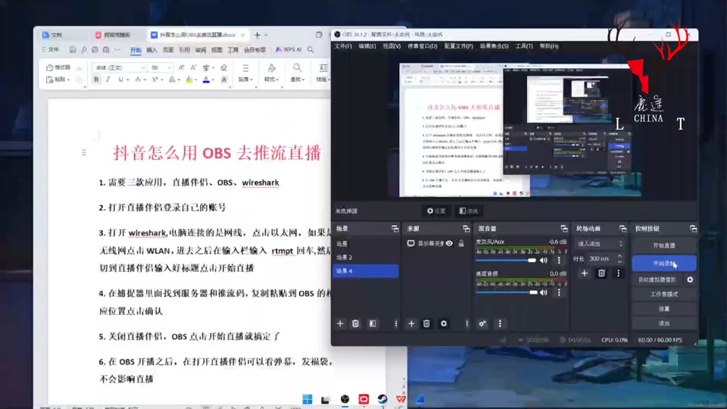Open the print icon in WPS quick toolbar
727x409 pixels.
coord(95,50)
